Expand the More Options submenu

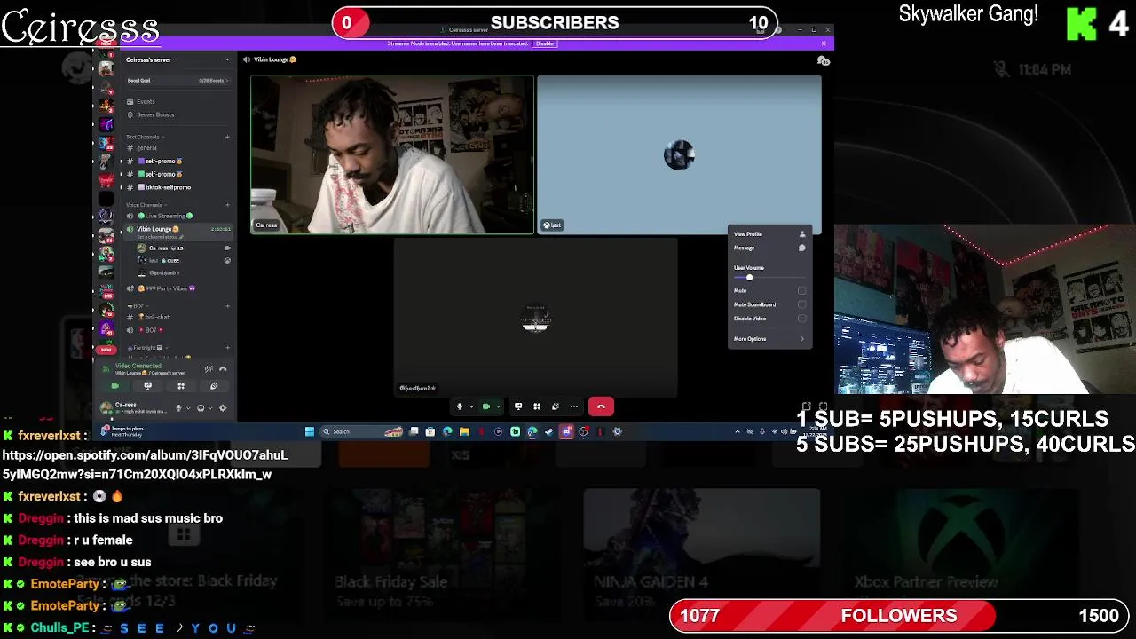(x=769, y=339)
